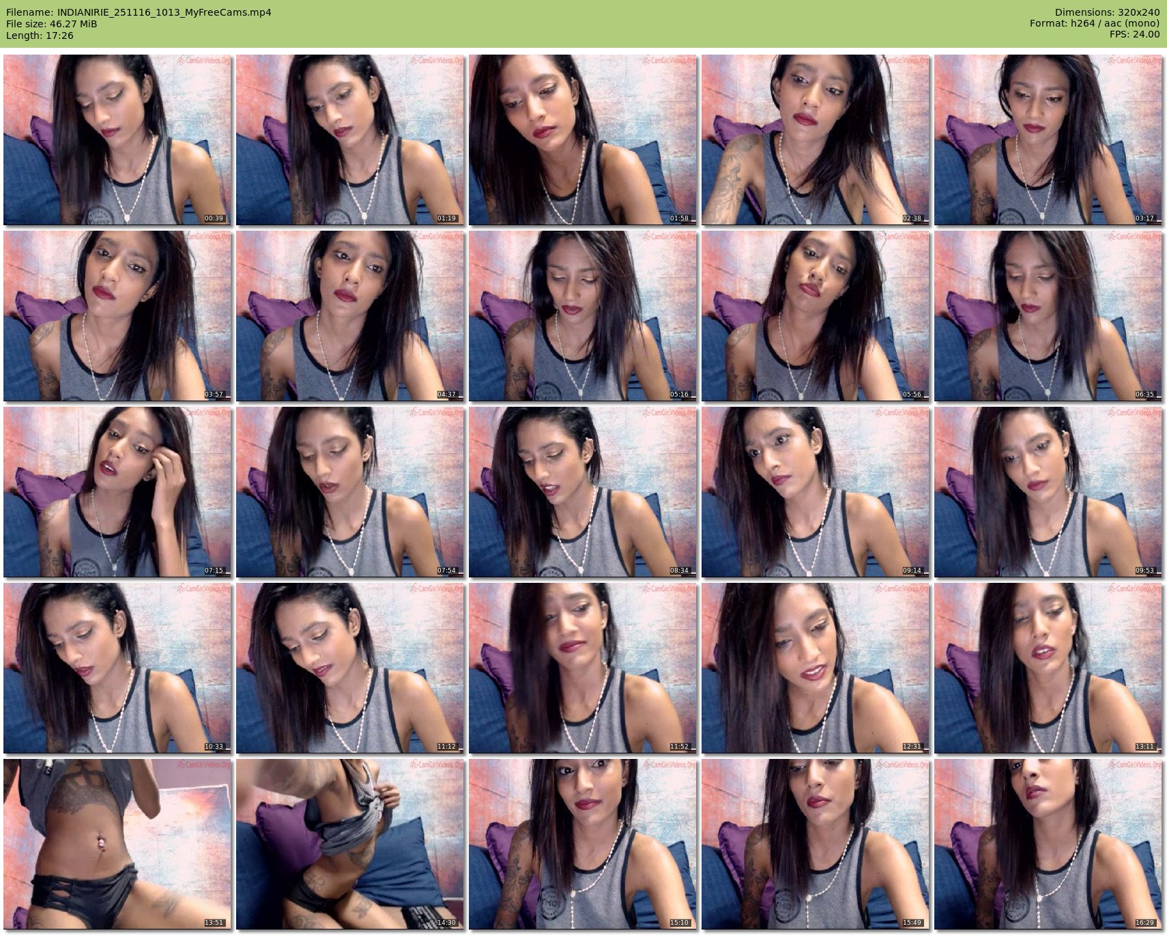Open the thumbnail marked 09:14
The image size is (1167, 935).
tap(816, 492)
